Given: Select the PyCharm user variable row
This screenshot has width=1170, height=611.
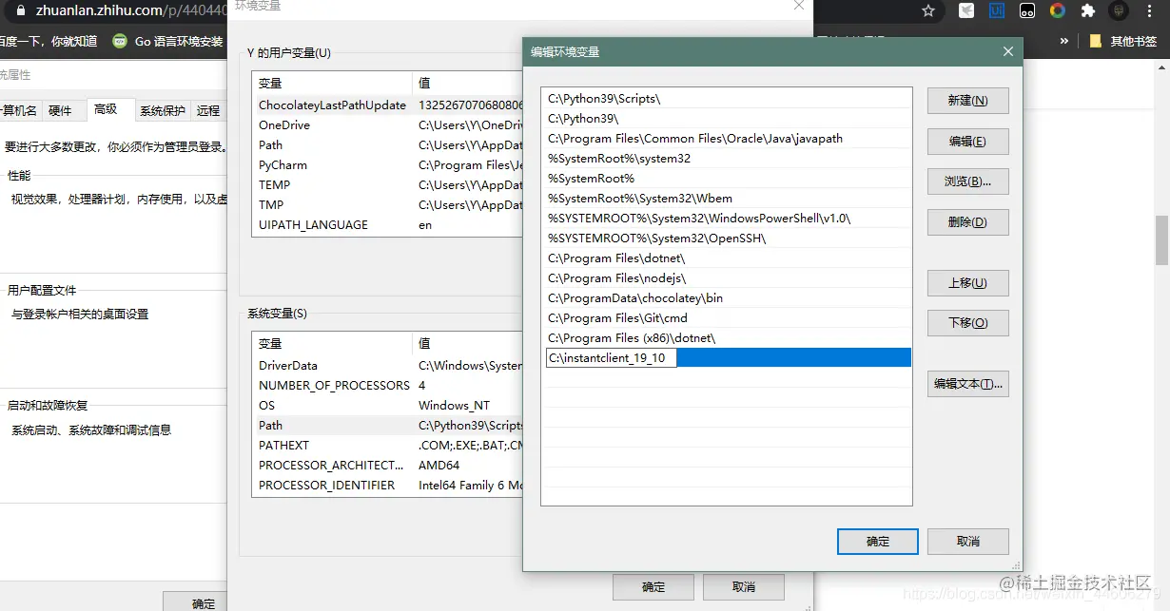Looking at the screenshot, I should tap(388, 165).
